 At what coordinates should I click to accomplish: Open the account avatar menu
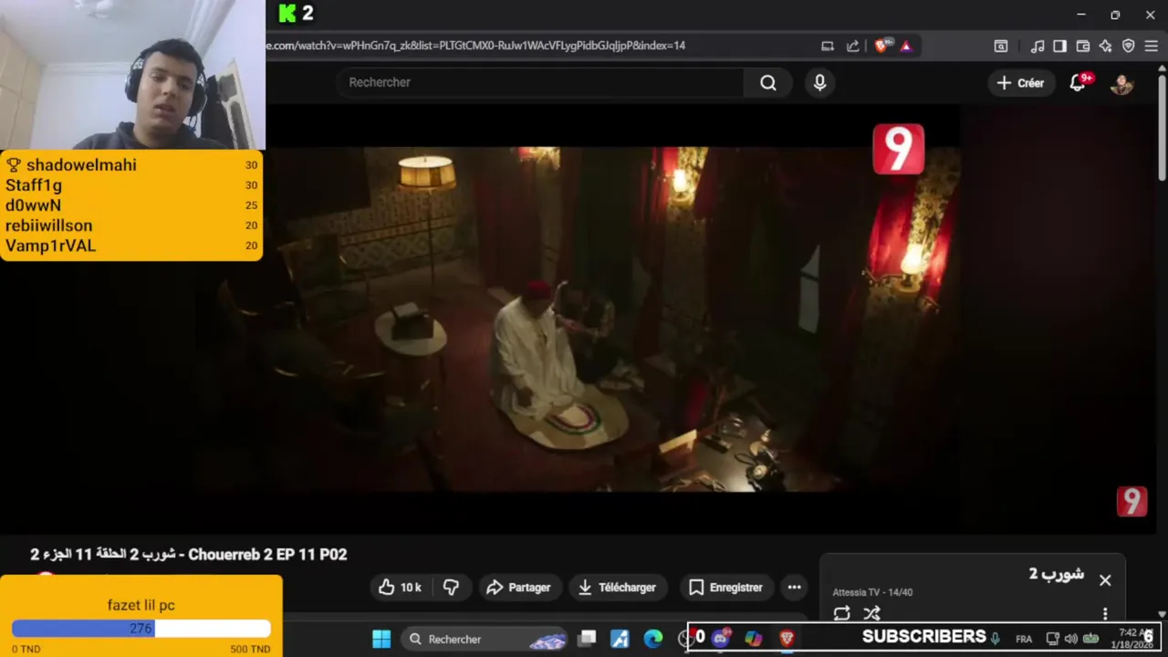point(1121,83)
